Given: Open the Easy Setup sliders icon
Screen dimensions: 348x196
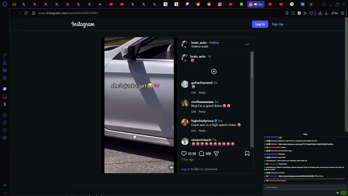Looking at the screenshot, I should tap(343, 13).
